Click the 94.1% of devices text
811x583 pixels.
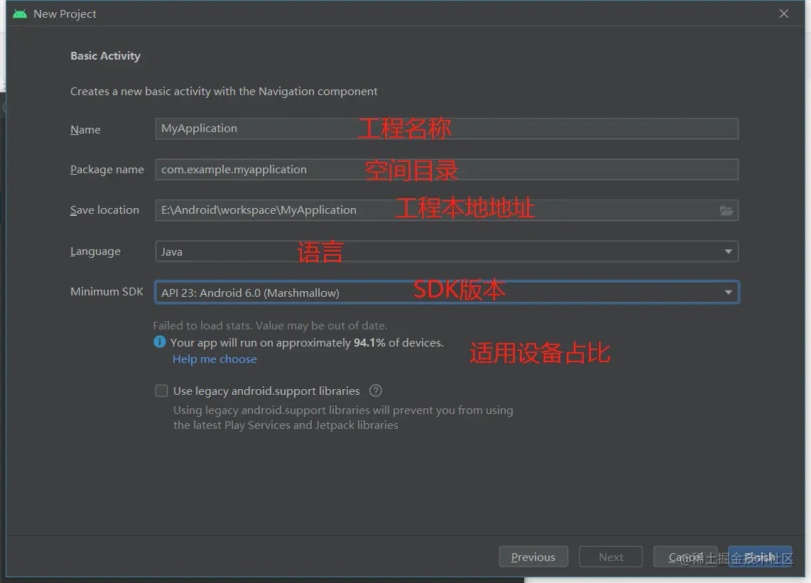(x=398, y=342)
